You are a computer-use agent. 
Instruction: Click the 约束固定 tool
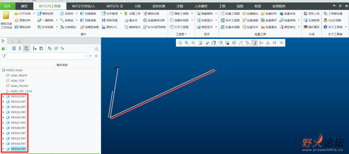pos(68,27)
